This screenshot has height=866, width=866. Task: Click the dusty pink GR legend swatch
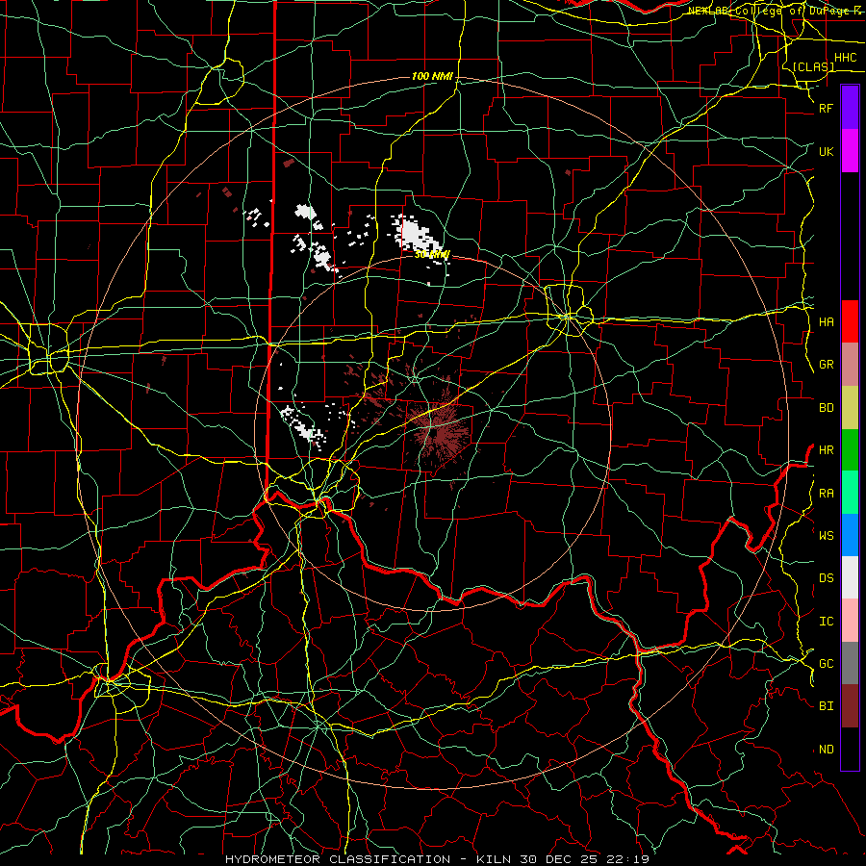(850, 364)
